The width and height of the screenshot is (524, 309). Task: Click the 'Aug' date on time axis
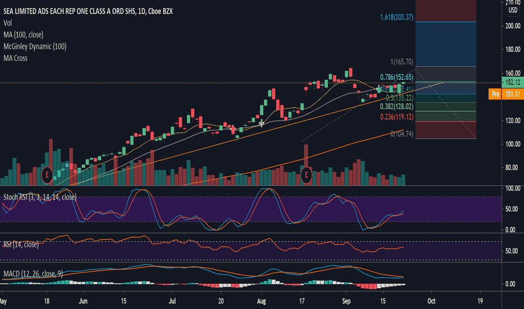tap(261, 301)
